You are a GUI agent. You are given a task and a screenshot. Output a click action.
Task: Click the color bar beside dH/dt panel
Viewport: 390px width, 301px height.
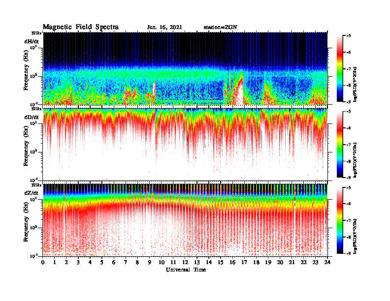340,68
